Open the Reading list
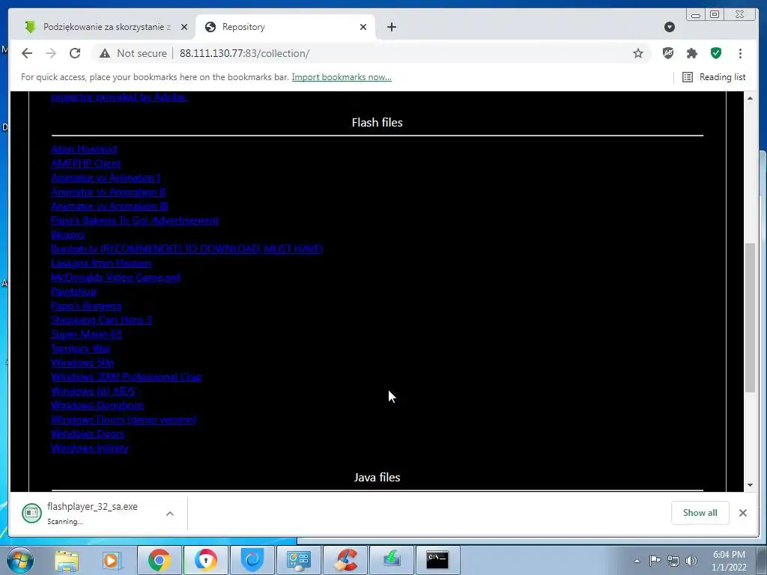 click(x=714, y=77)
